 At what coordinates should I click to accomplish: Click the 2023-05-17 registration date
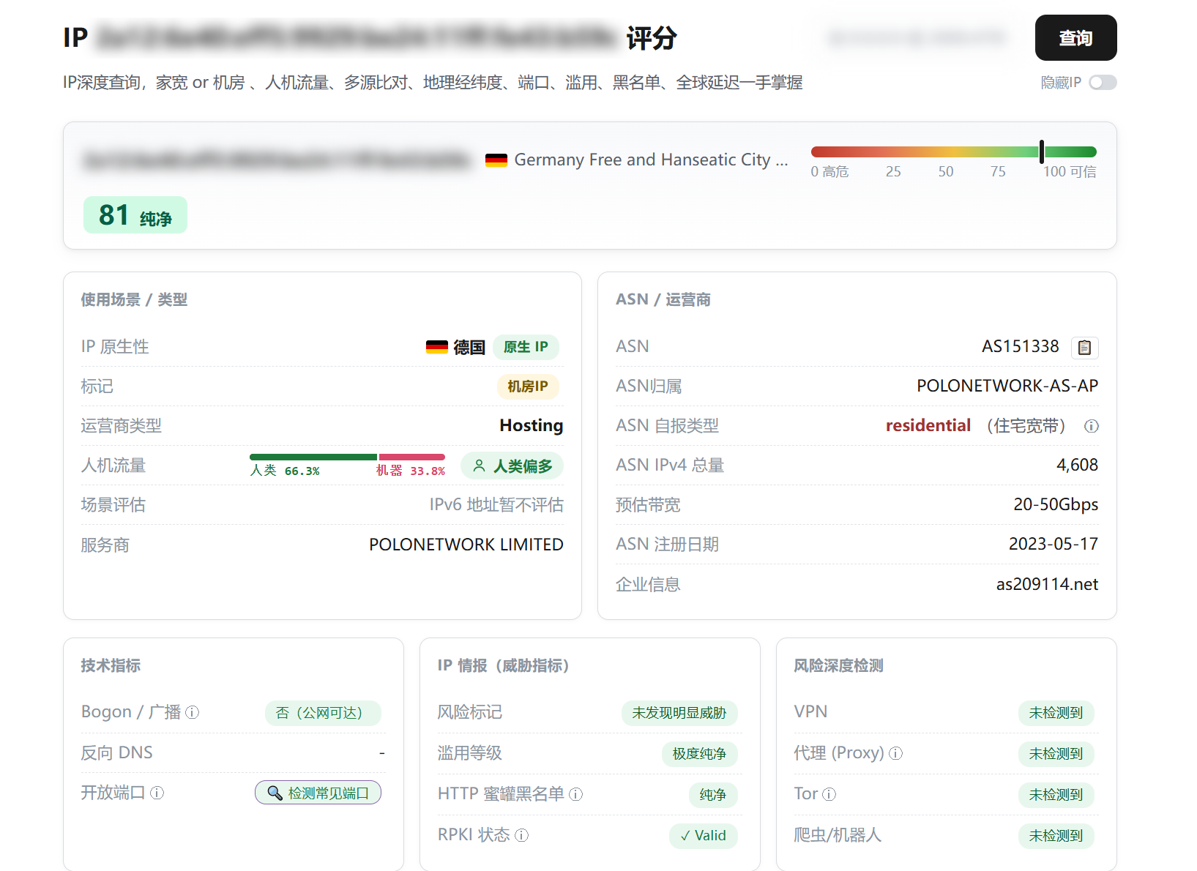point(1054,544)
